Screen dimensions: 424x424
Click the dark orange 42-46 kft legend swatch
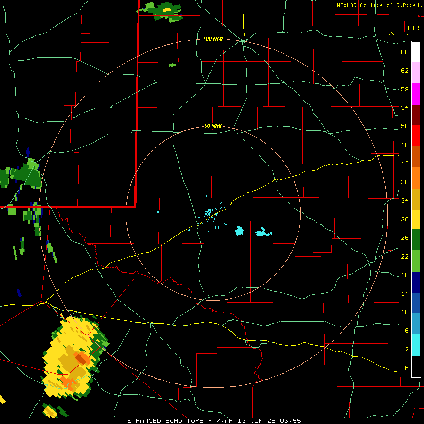[x=416, y=156]
